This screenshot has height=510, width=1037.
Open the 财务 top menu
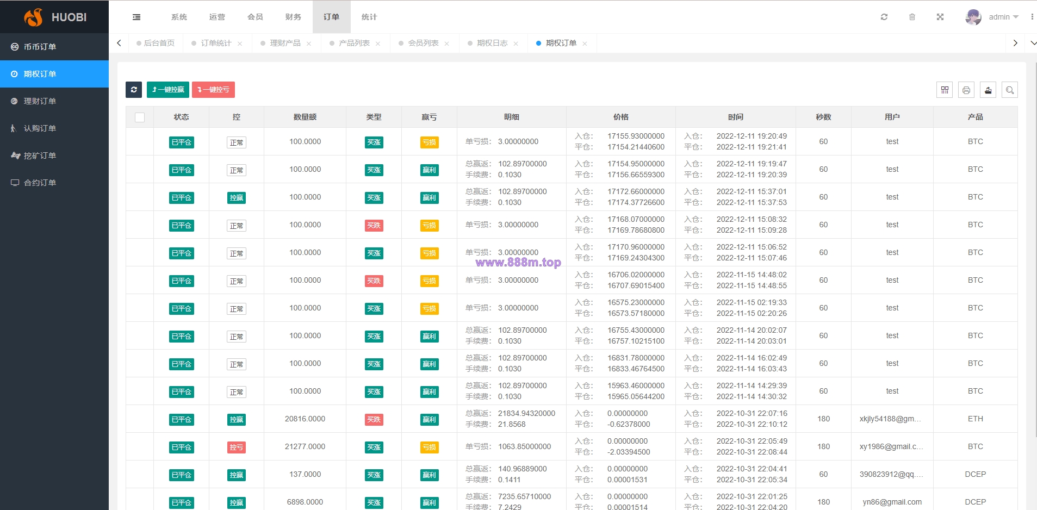pos(293,17)
